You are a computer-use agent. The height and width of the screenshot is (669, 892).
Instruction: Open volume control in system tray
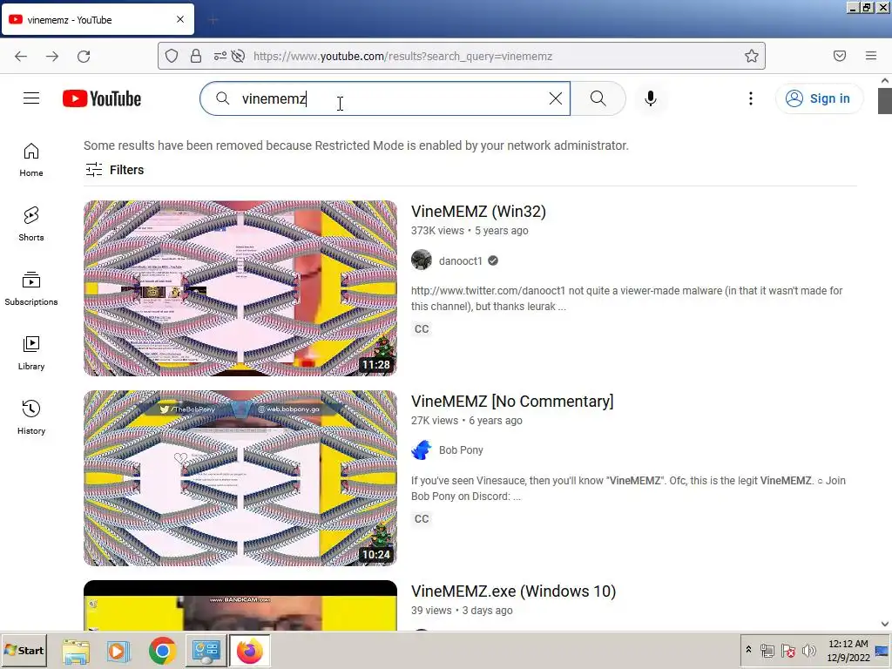click(808, 650)
